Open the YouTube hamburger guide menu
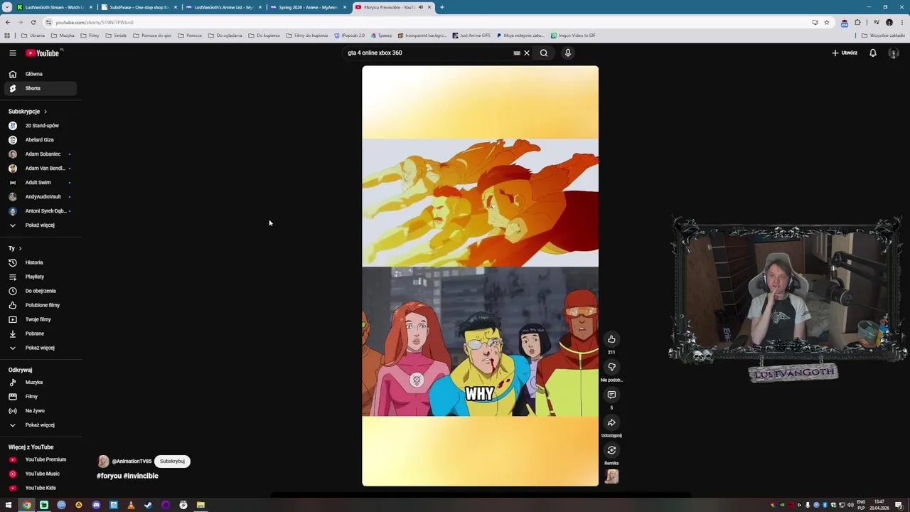 click(x=12, y=53)
